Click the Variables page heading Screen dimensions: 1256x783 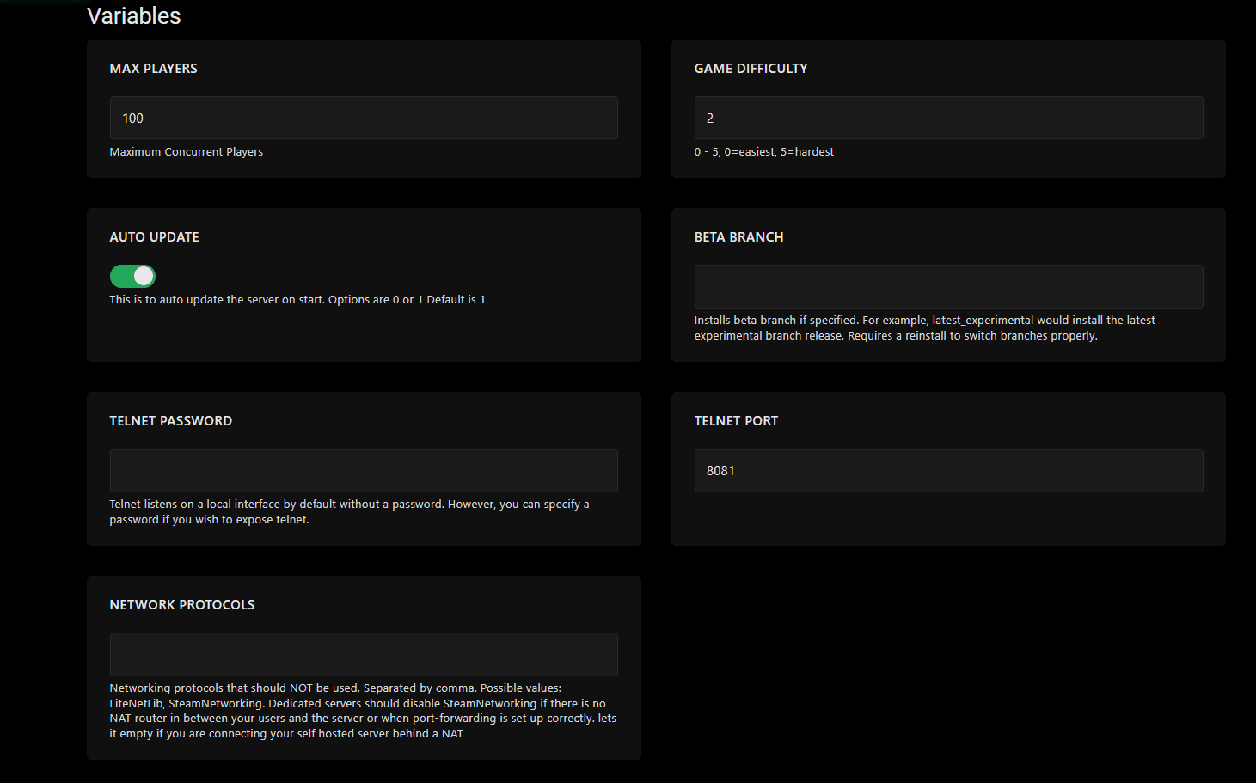pyautogui.click(x=133, y=15)
